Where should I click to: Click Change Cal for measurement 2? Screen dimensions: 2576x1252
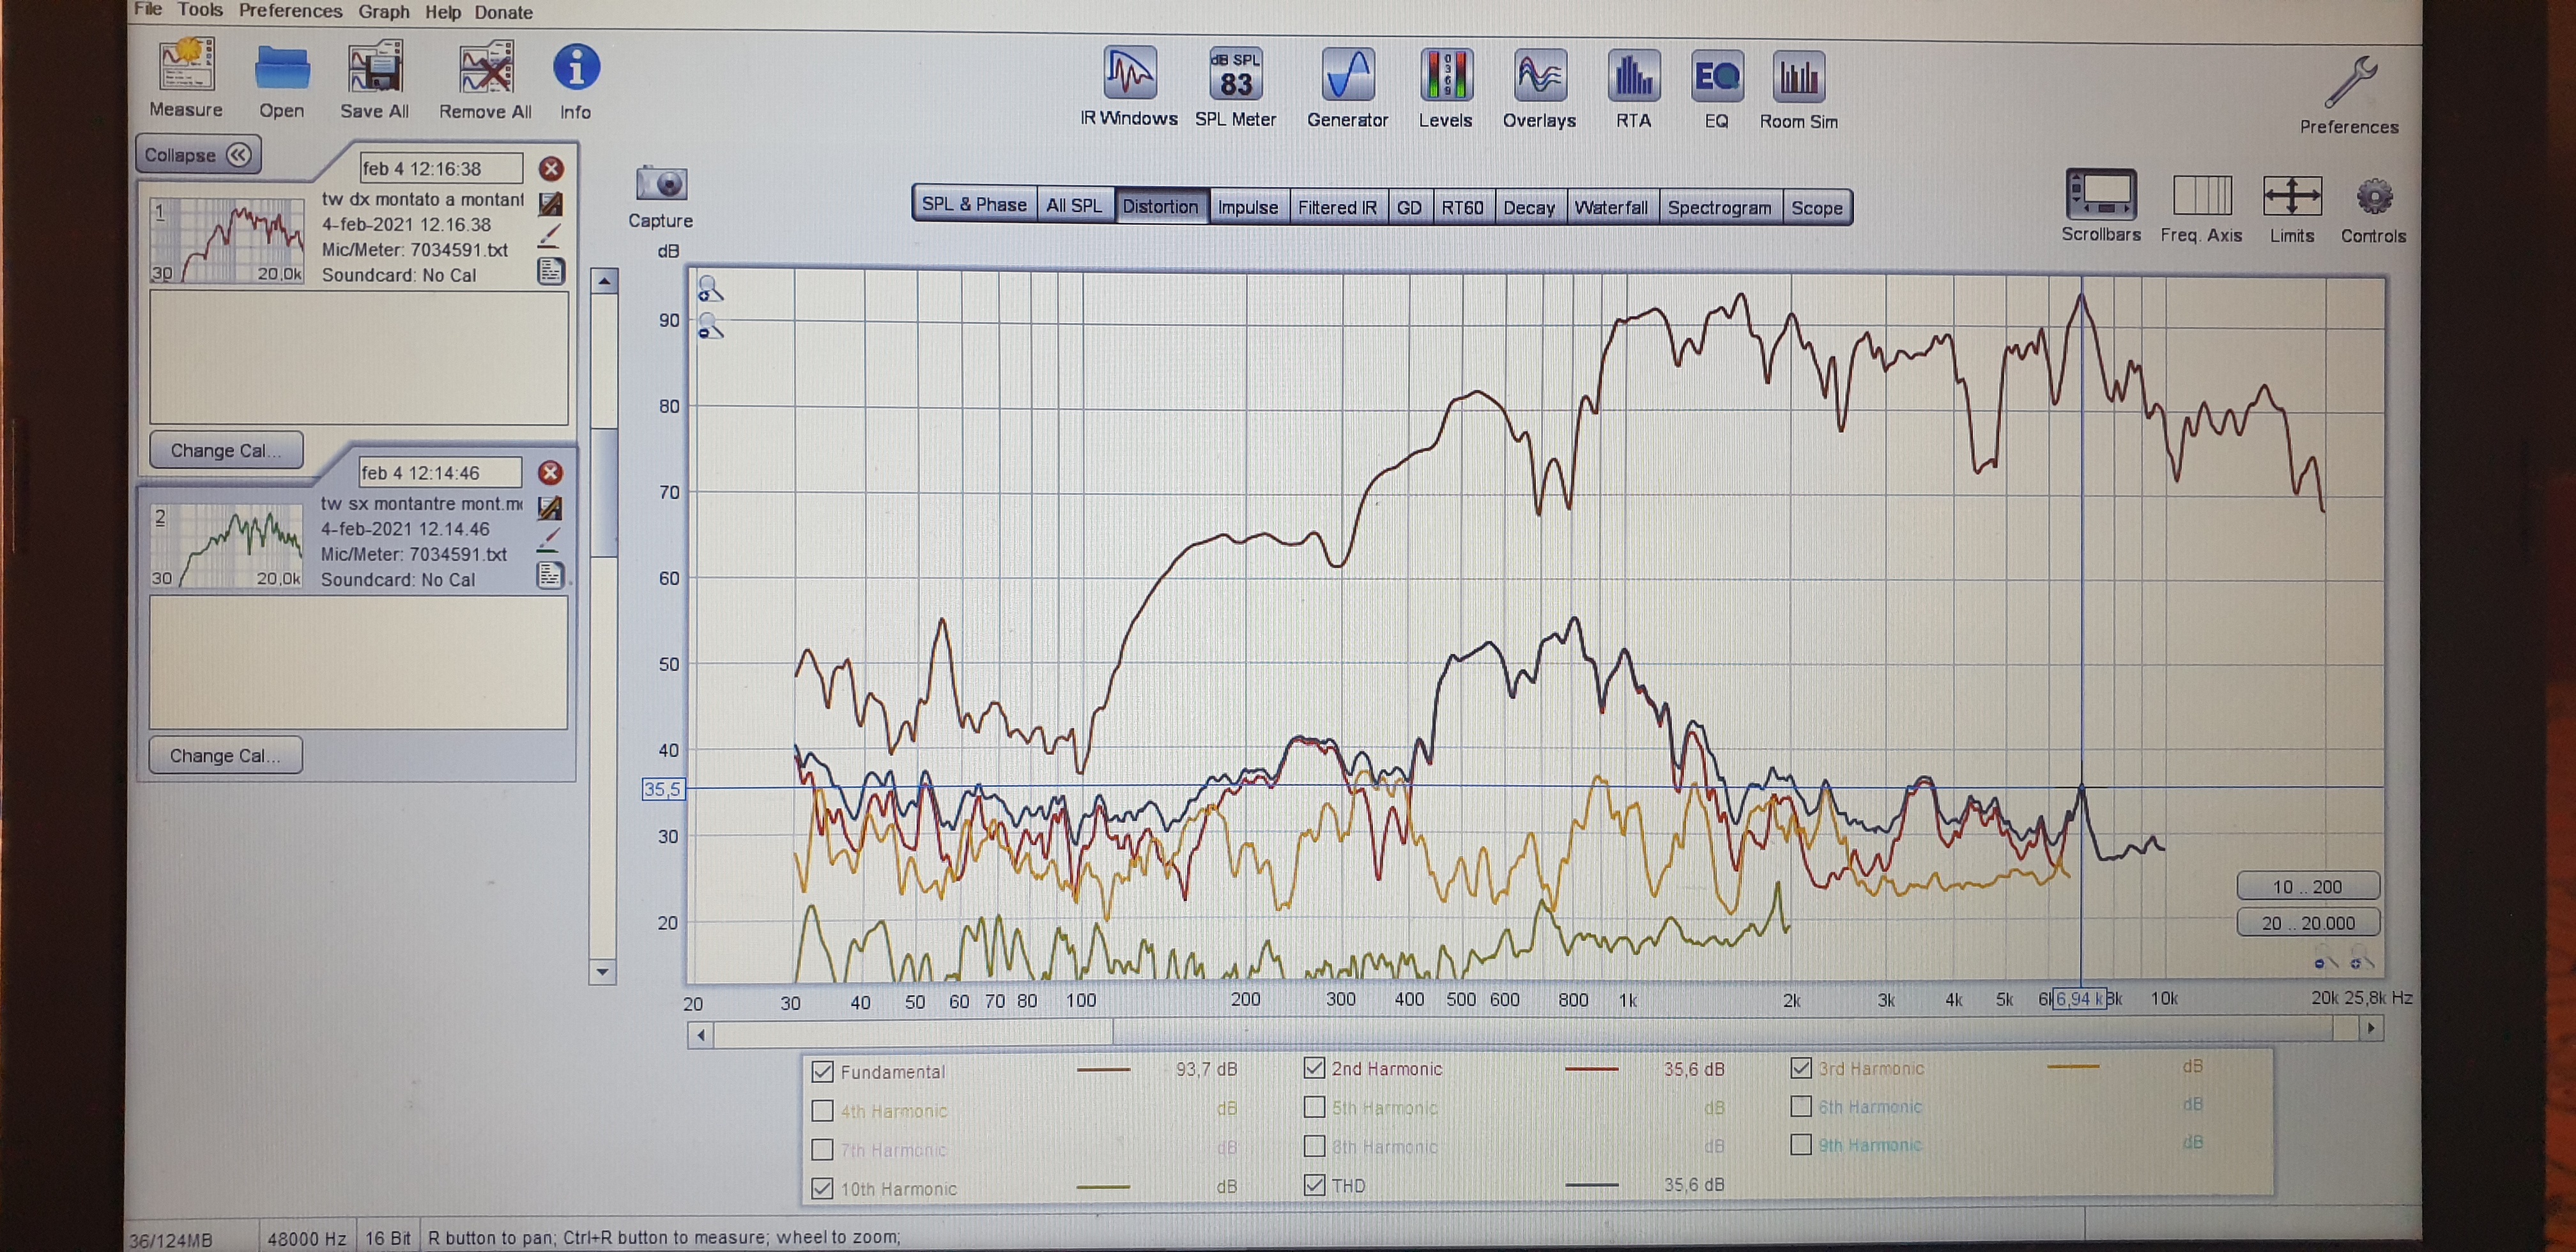pyautogui.click(x=225, y=755)
